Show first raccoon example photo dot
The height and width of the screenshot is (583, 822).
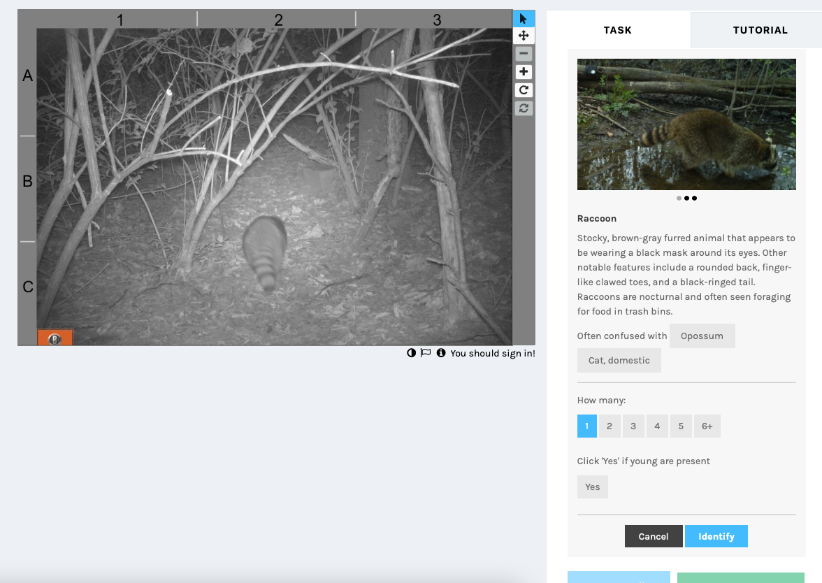[x=679, y=199]
